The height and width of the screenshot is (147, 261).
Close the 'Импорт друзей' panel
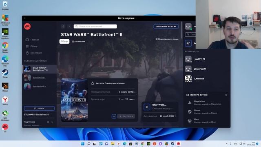pyautogui.click(x=226, y=95)
